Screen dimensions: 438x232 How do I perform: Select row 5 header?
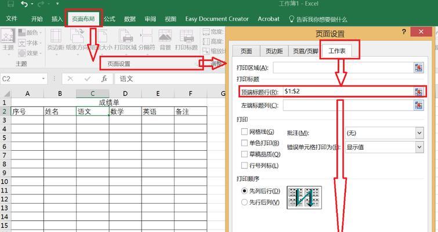click(x=5, y=137)
